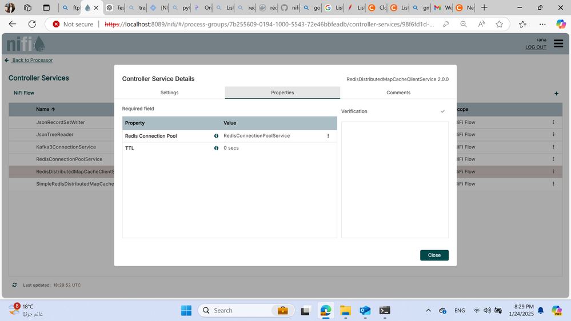Open actions menu for JsonTreeReader row
The width and height of the screenshot is (571, 321).
[x=553, y=135]
